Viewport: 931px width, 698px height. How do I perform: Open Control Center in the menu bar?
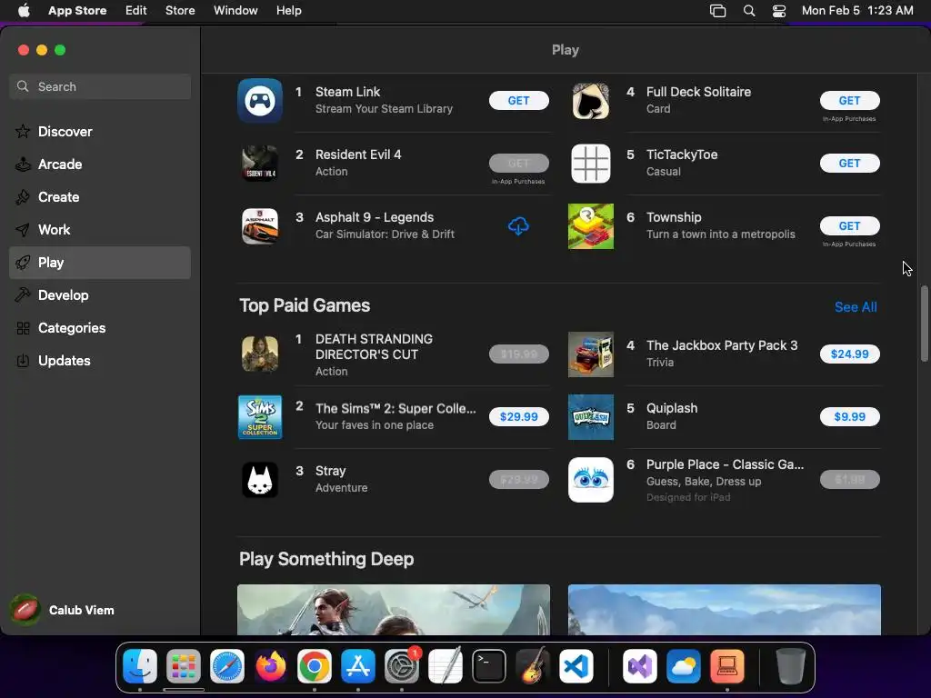coord(779,11)
